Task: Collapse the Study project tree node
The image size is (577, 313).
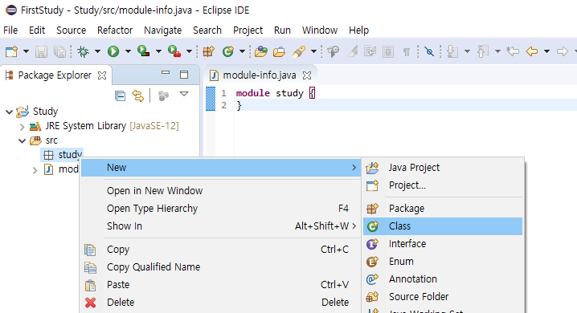Action: pos(9,112)
